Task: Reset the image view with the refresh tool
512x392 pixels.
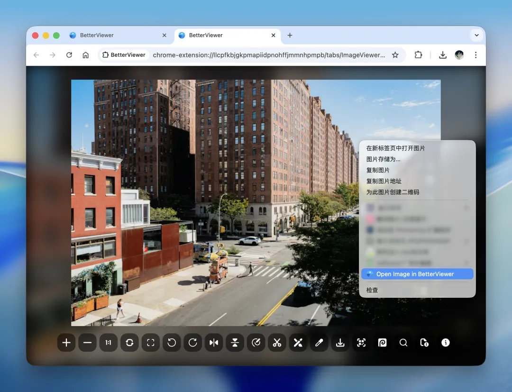Action: click(x=129, y=342)
